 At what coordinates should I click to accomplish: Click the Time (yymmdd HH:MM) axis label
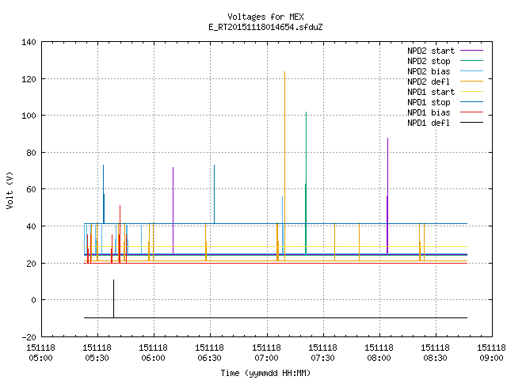pyautogui.click(x=265, y=373)
